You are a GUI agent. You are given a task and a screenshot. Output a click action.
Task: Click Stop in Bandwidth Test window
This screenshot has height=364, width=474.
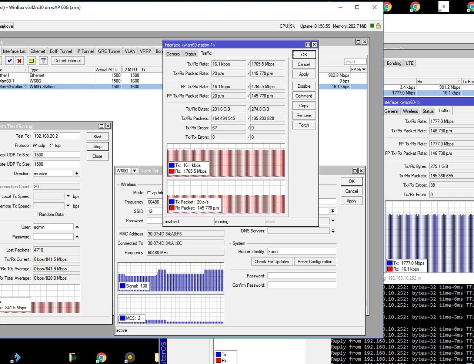(97, 146)
